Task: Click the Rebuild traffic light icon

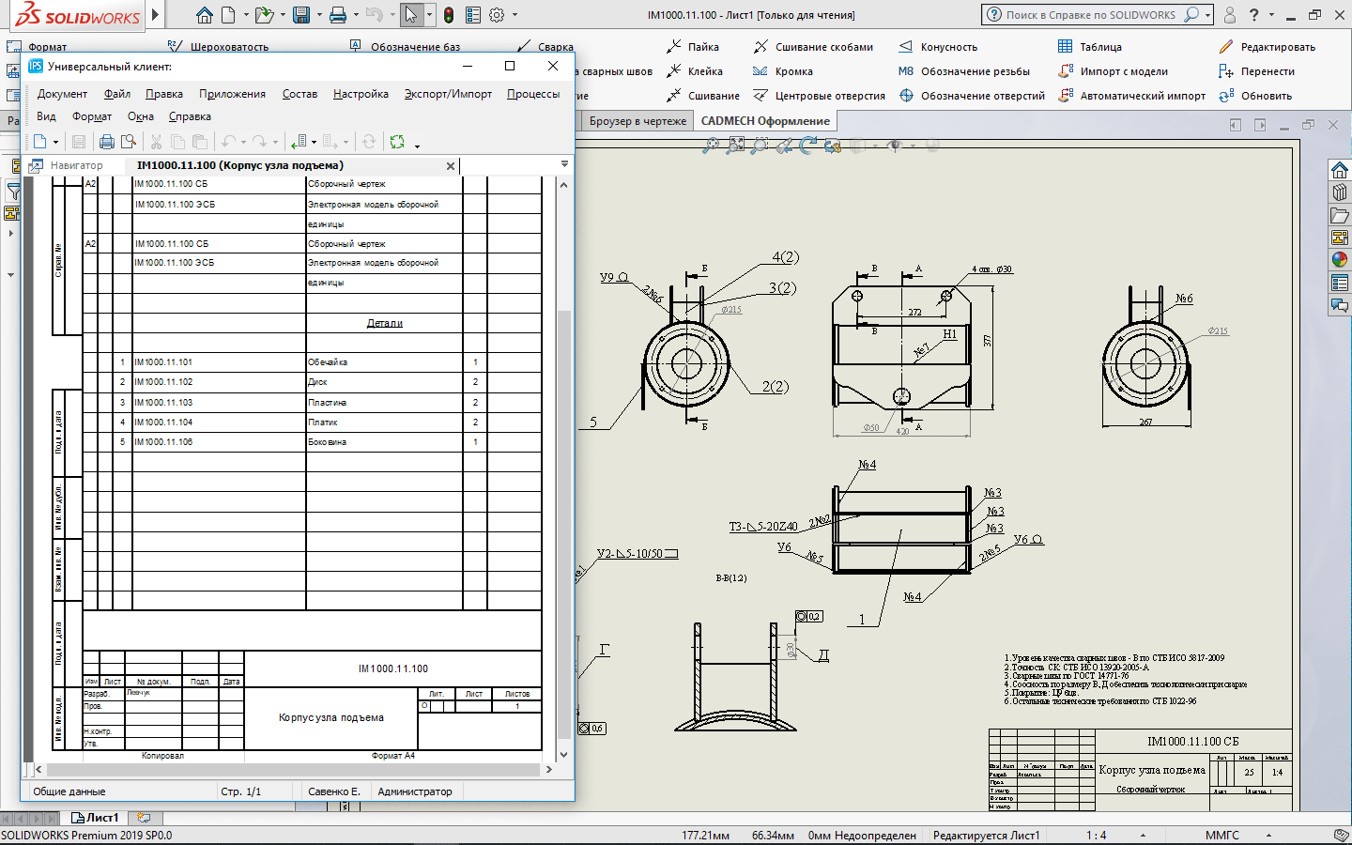Action: coord(449,15)
